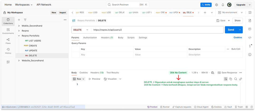The height and width of the screenshot is (111, 255).
Task: Open the Settings gear icon
Action: 216,5
